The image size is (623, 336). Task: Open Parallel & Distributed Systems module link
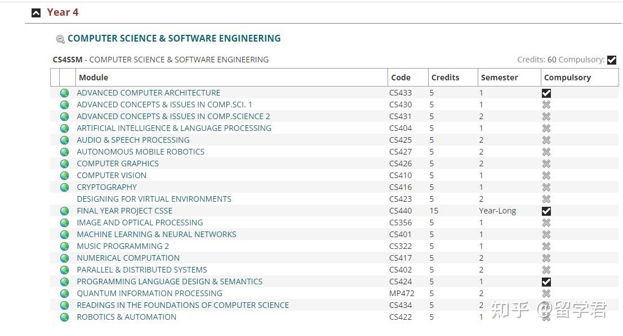(142, 270)
